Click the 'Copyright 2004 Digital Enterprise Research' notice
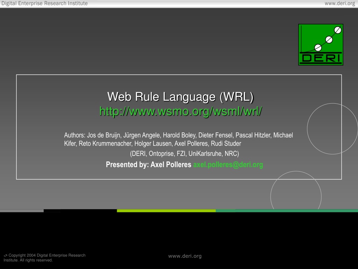The width and height of the screenshot is (358, 269). point(44,257)
